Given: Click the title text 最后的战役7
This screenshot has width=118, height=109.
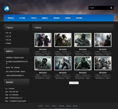Looking at the screenshot, I should coord(43,49).
